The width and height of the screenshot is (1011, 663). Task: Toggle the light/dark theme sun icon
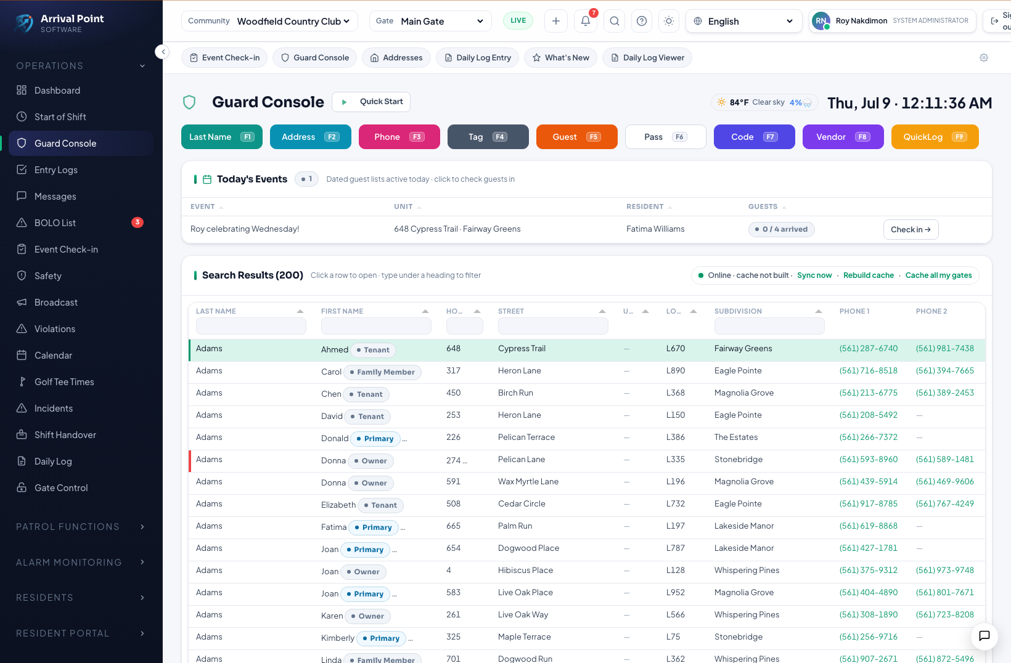pos(669,21)
